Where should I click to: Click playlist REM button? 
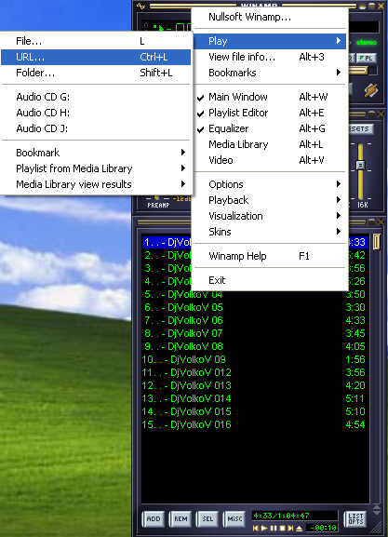pyautogui.click(x=181, y=518)
